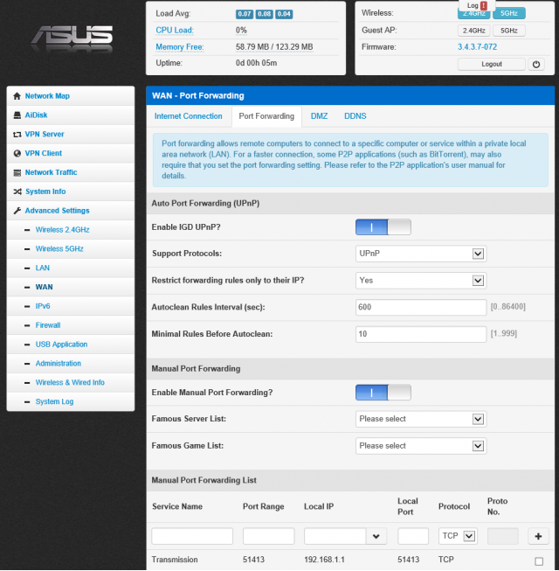Click the Local Port input field

coord(413,536)
